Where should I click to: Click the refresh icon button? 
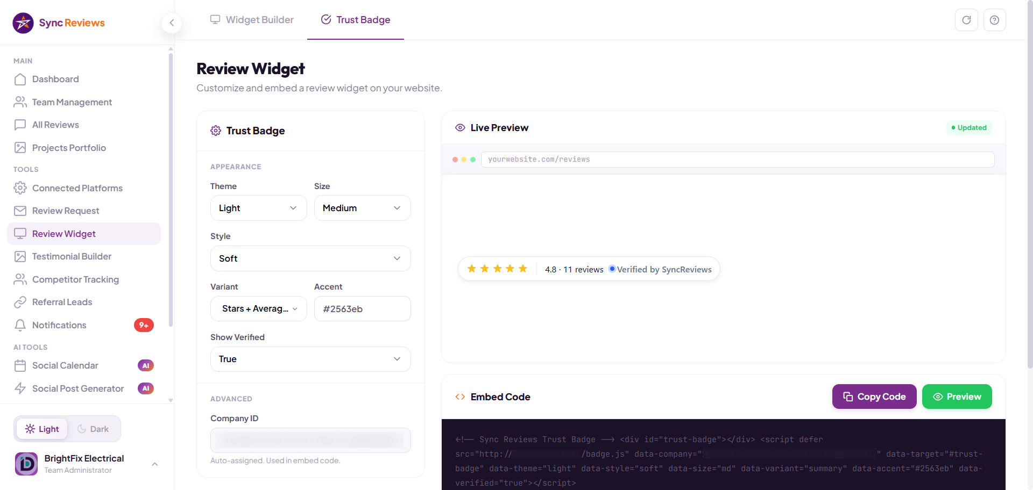[966, 20]
